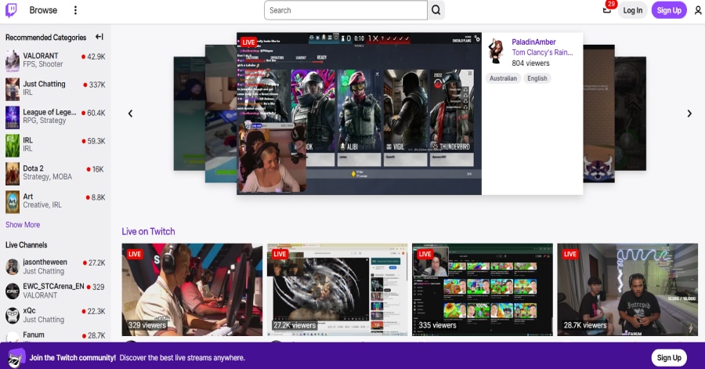Click the Just Chatting 337K viewer count
This screenshot has height=369, width=705.
[94, 85]
